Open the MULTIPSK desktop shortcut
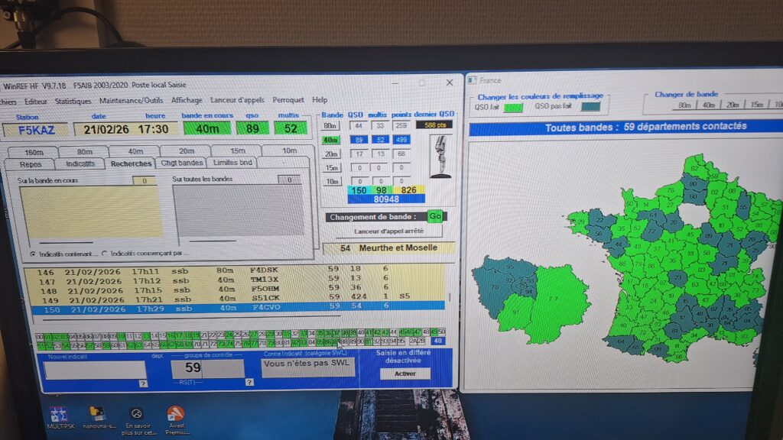The image size is (783, 440). 59,415
